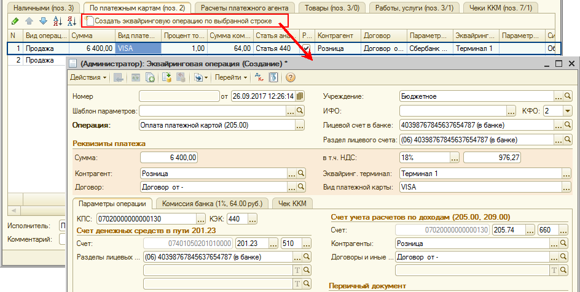Screen dimensions: 580x292
Task: Open the Перейти dropdown menu
Action: (x=232, y=77)
